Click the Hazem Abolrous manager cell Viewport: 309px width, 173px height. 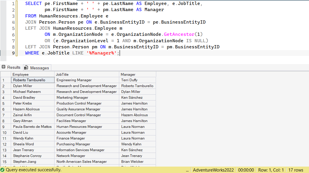coord(138,115)
